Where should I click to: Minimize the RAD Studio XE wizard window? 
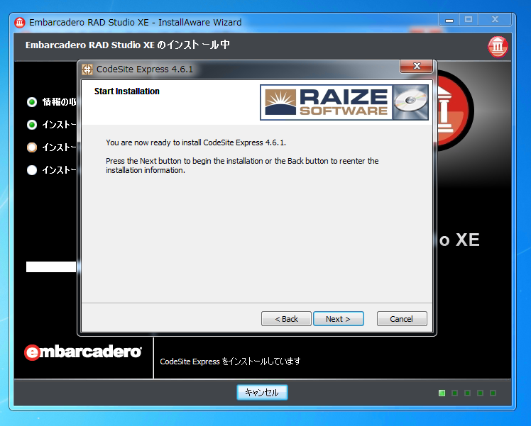tap(449, 21)
